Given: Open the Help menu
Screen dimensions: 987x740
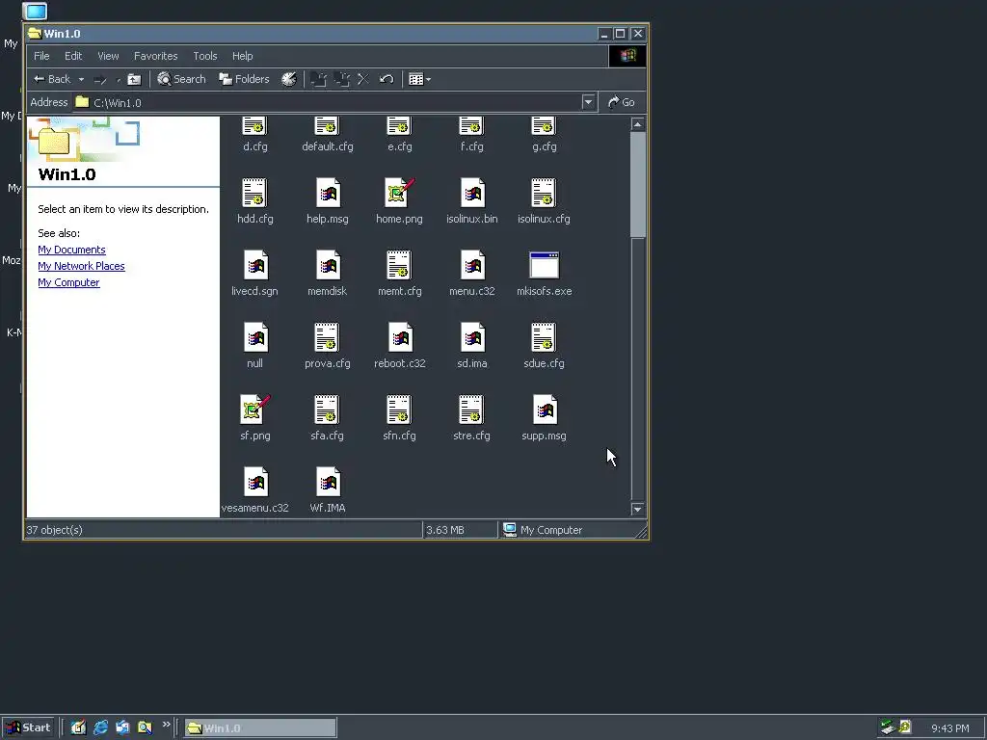Looking at the screenshot, I should click(242, 56).
